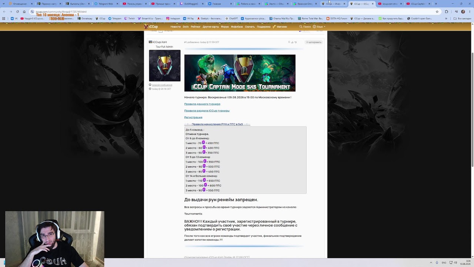The width and height of the screenshot is (474, 267).
Task: Switch to the Telegram Web tab
Action: pos(106,4)
